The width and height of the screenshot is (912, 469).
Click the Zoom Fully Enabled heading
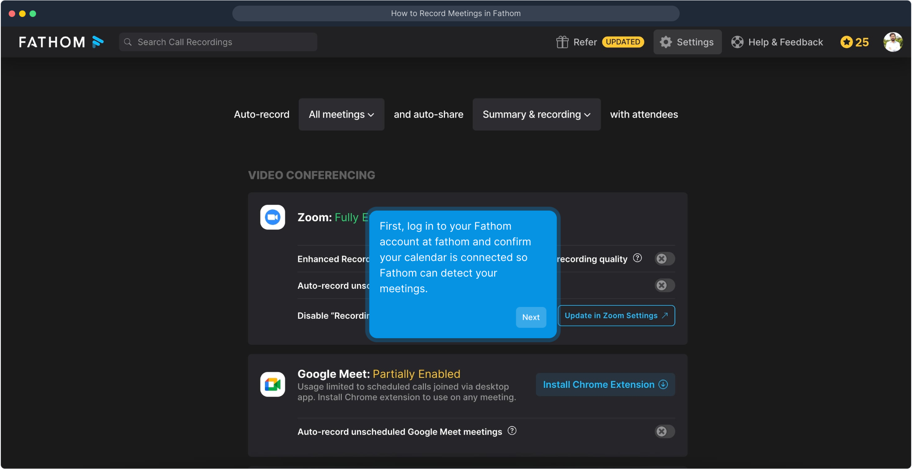333,218
